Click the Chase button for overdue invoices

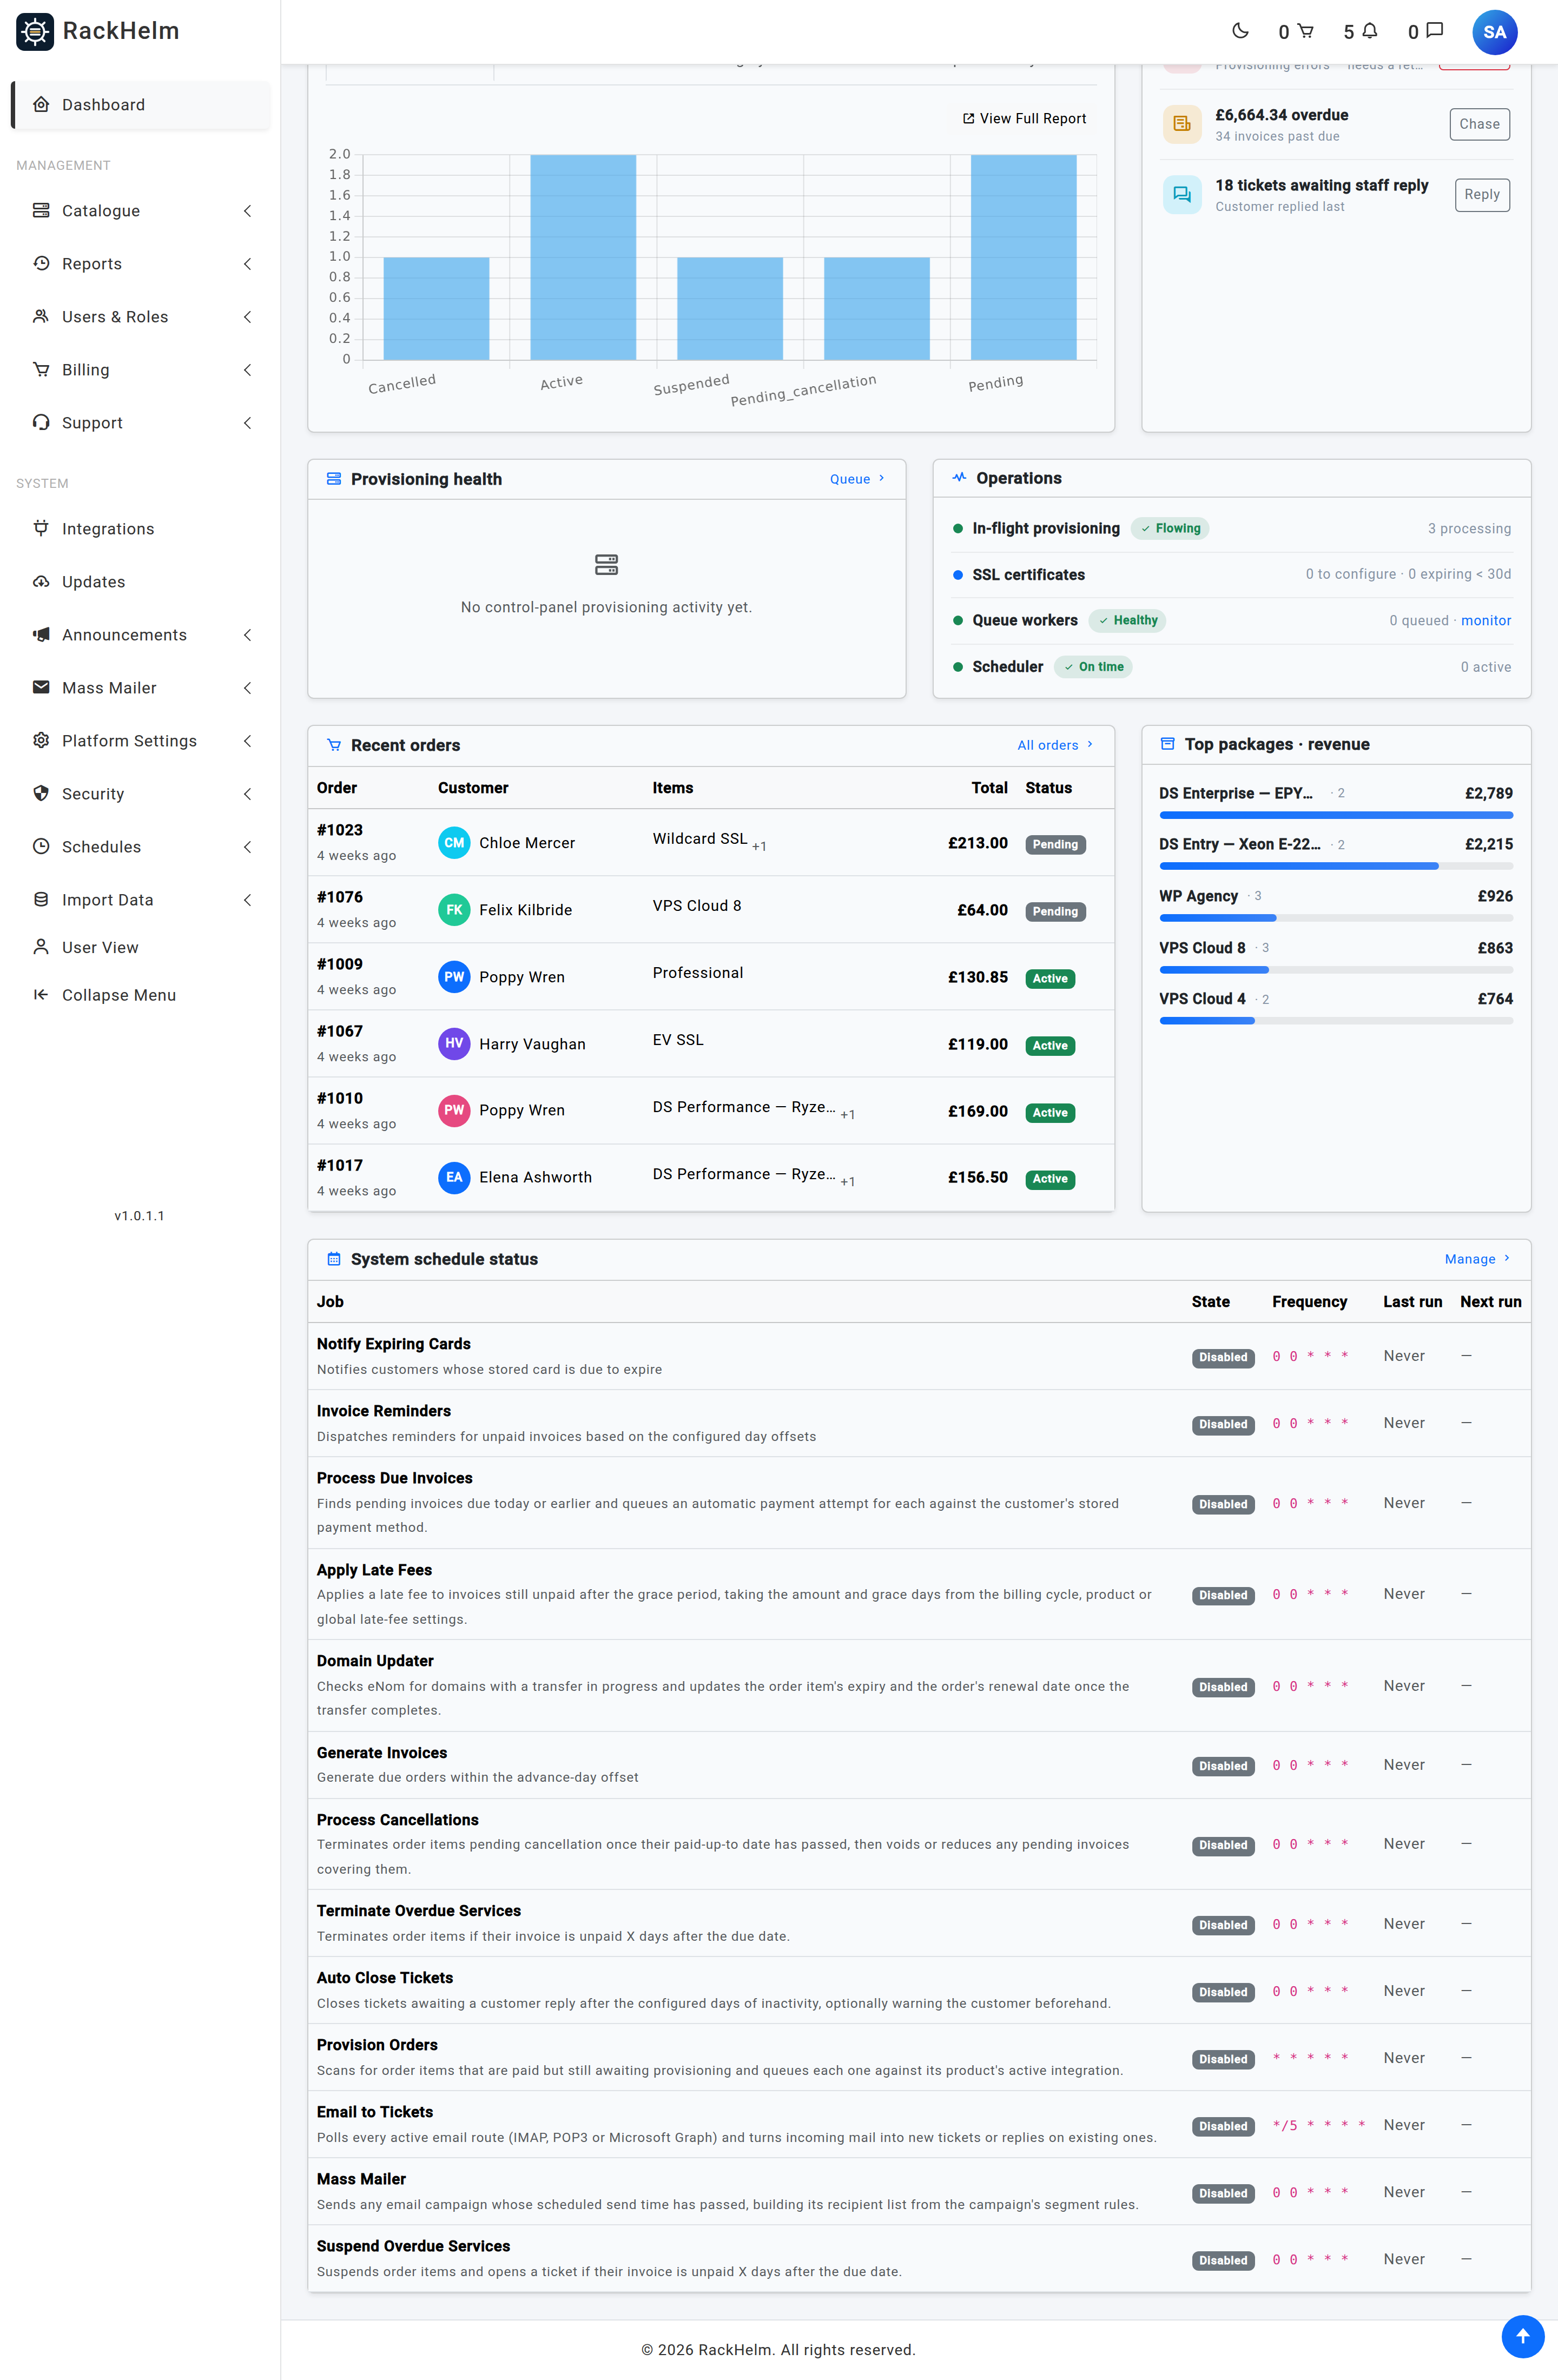coord(1479,124)
